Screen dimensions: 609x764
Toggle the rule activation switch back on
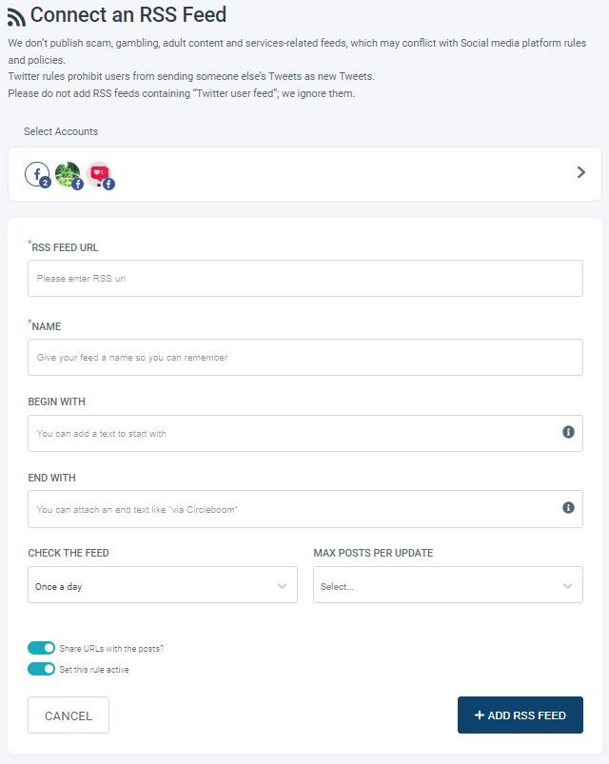click(x=39, y=667)
